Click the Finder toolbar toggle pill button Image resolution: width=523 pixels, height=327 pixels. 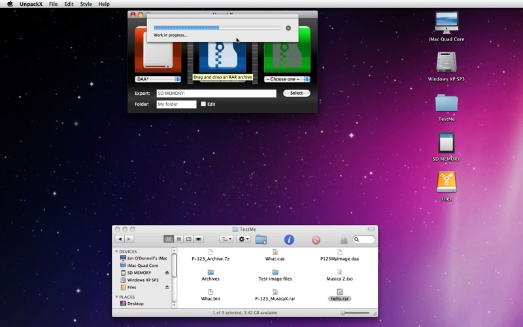coord(371,230)
